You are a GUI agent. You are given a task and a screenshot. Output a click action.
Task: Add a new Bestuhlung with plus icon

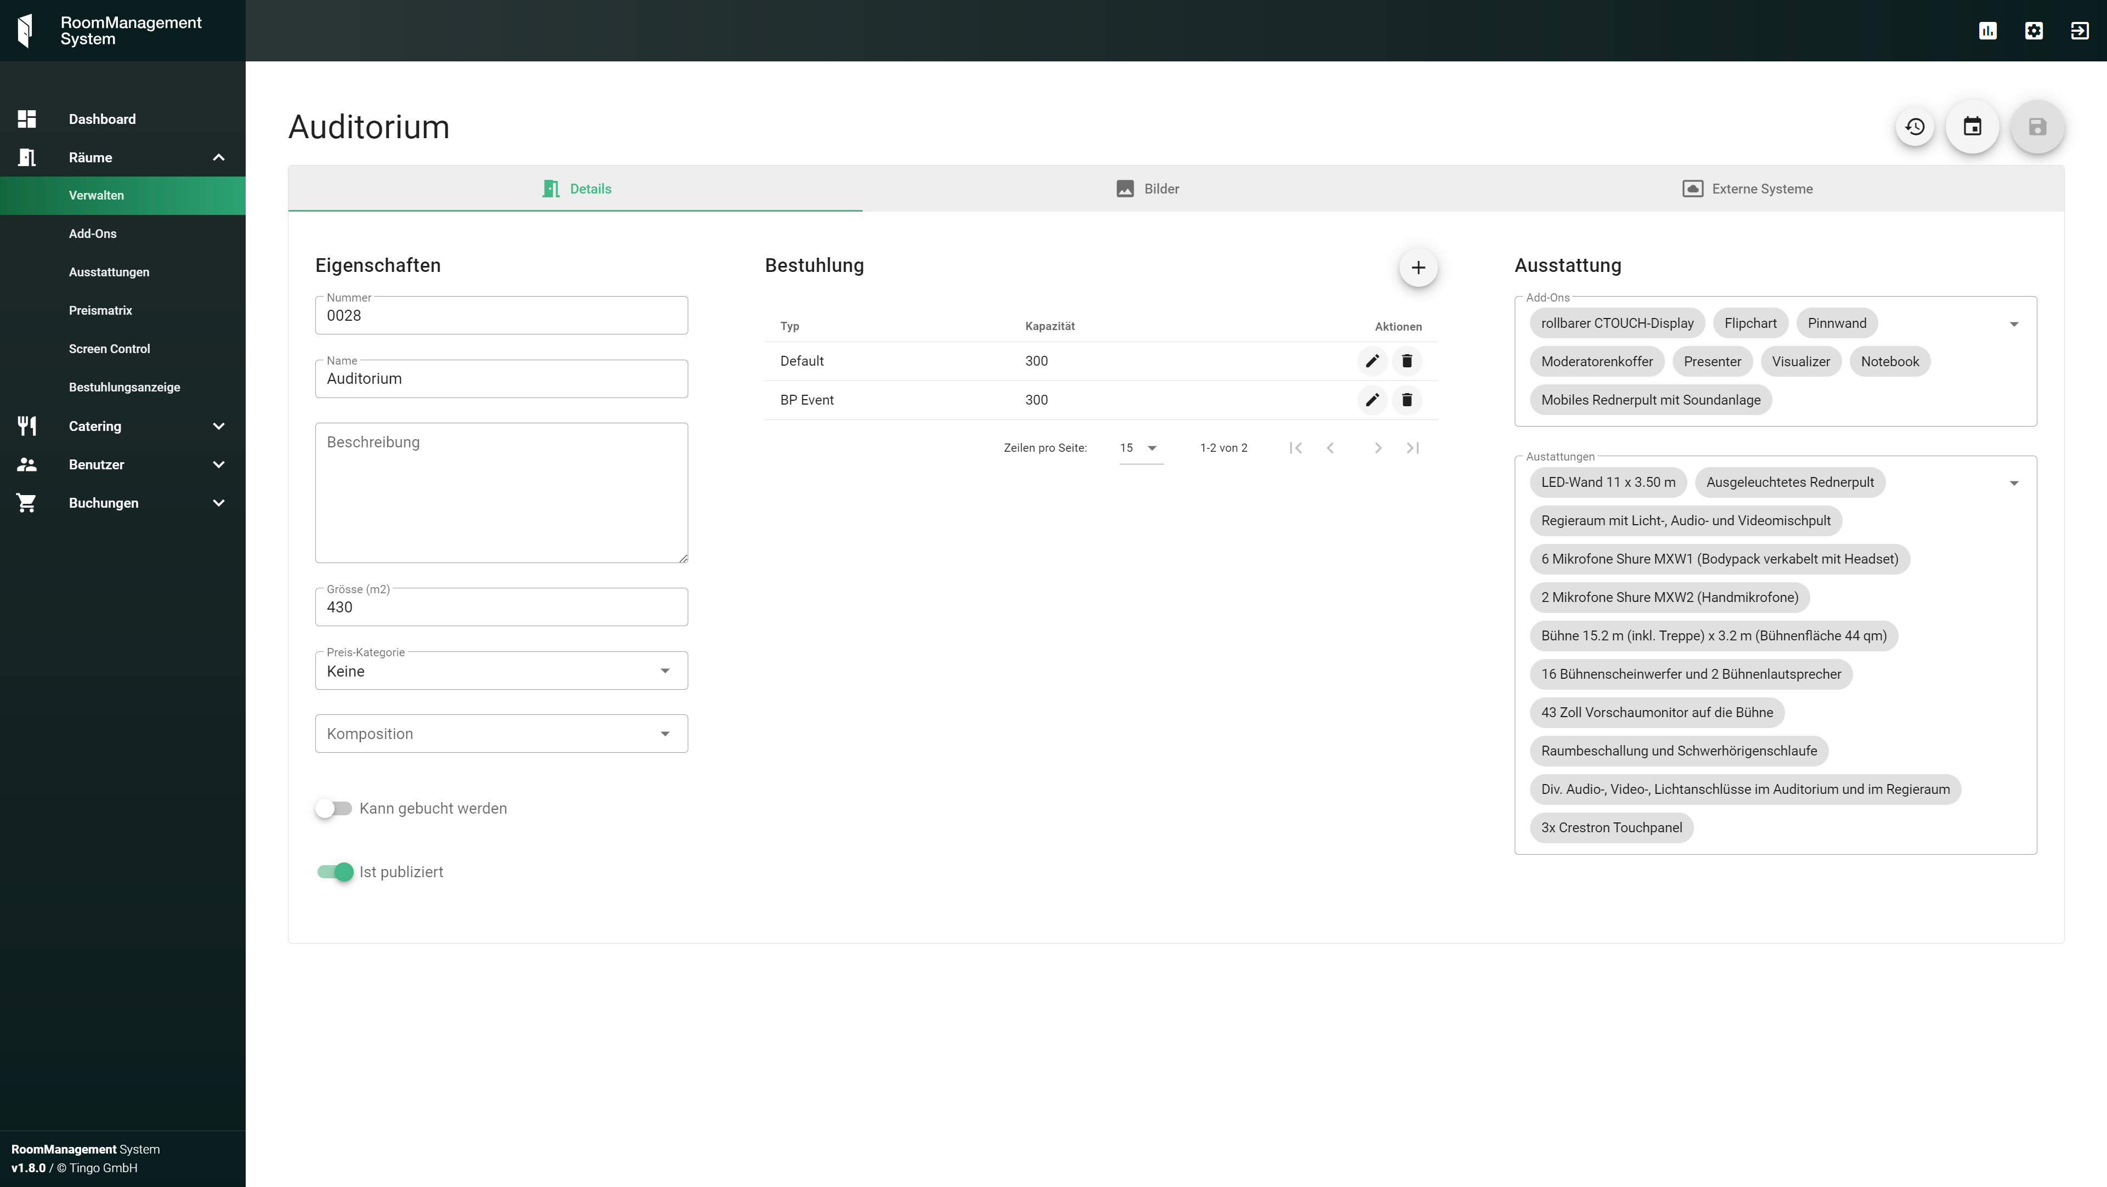point(1418,268)
